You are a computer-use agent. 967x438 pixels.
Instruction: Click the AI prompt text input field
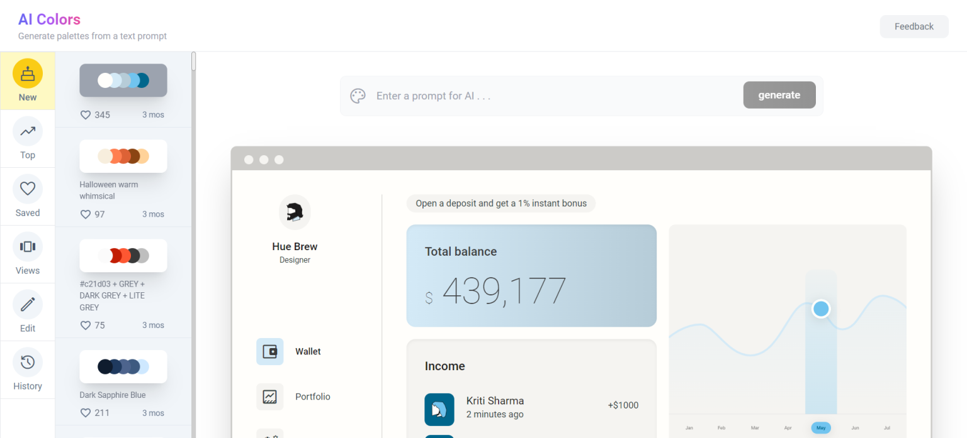click(554, 96)
